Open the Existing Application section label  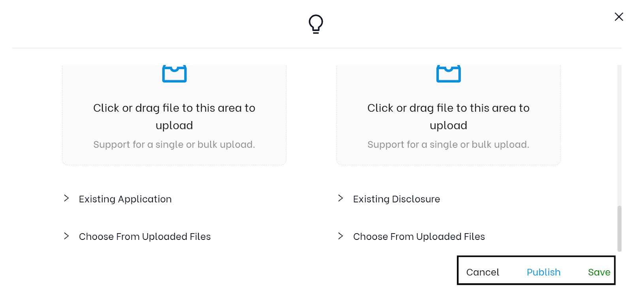tap(125, 199)
